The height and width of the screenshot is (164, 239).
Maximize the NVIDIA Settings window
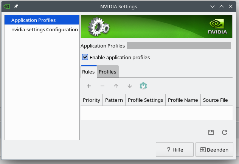(x=222, y=6)
